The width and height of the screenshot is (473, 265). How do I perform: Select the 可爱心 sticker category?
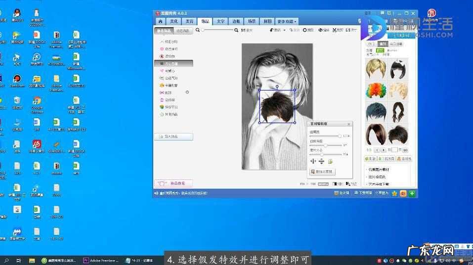click(168, 71)
